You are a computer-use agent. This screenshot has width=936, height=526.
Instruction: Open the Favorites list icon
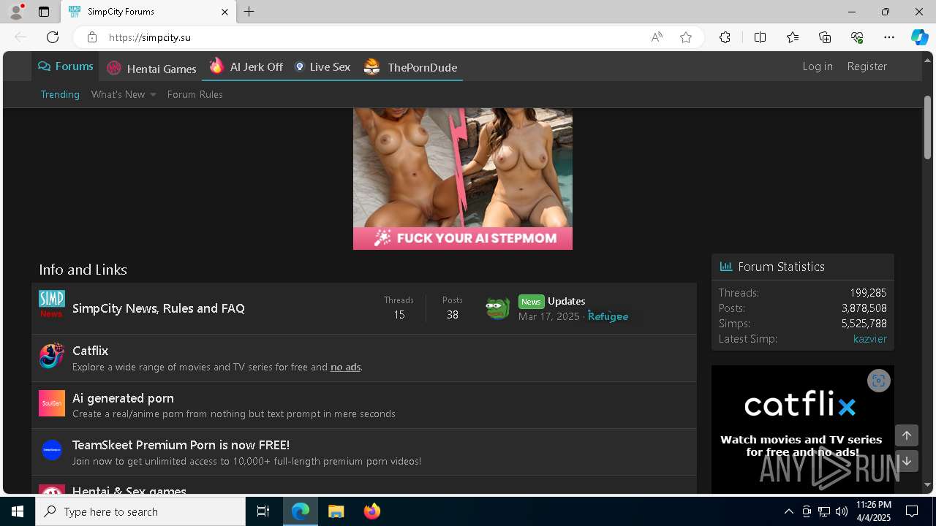793,37
